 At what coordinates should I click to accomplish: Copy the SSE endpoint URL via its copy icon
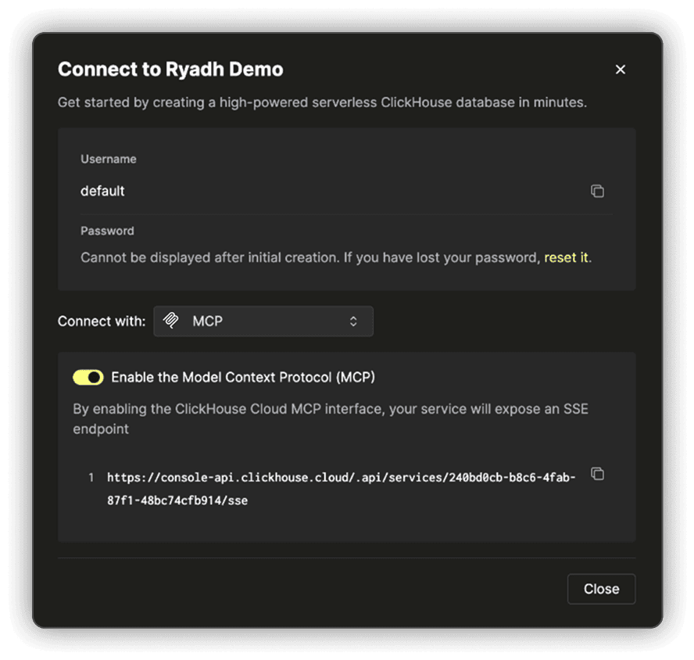tap(597, 474)
